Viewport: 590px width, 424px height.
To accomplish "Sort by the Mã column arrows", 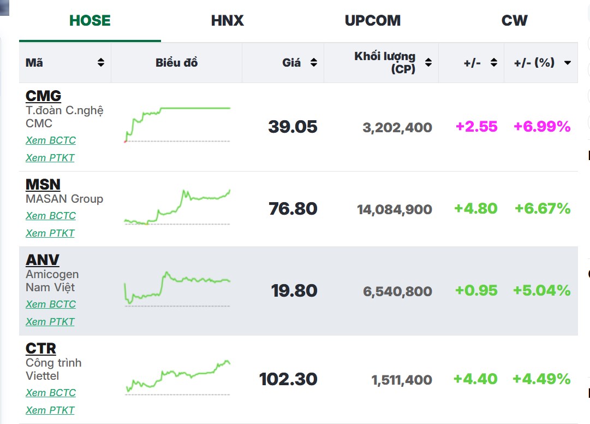I will pyautogui.click(x=101, y=63).
